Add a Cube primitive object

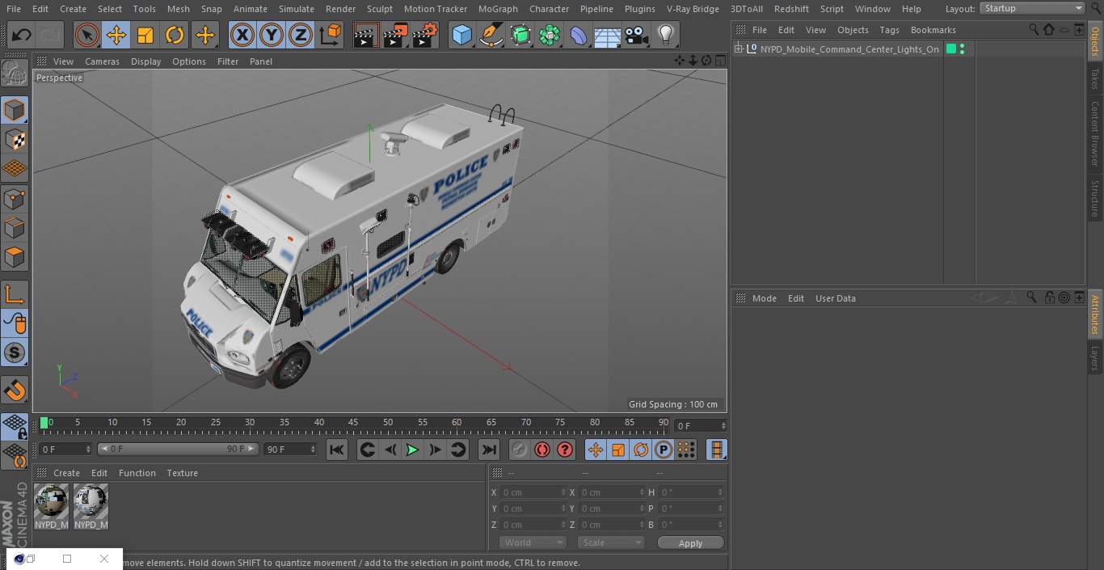(461, 35)
